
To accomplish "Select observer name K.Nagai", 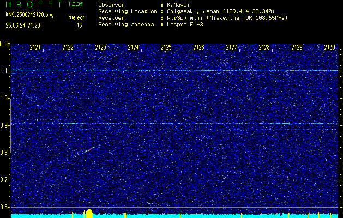I will click(x=178, y=4).
